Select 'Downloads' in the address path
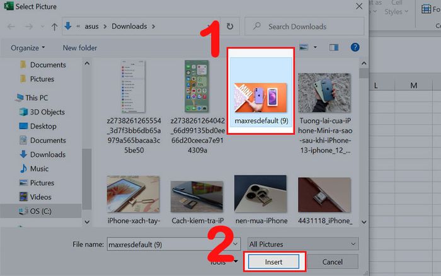The width and height of the screenshot is (441, 276). tap(129, 26)
